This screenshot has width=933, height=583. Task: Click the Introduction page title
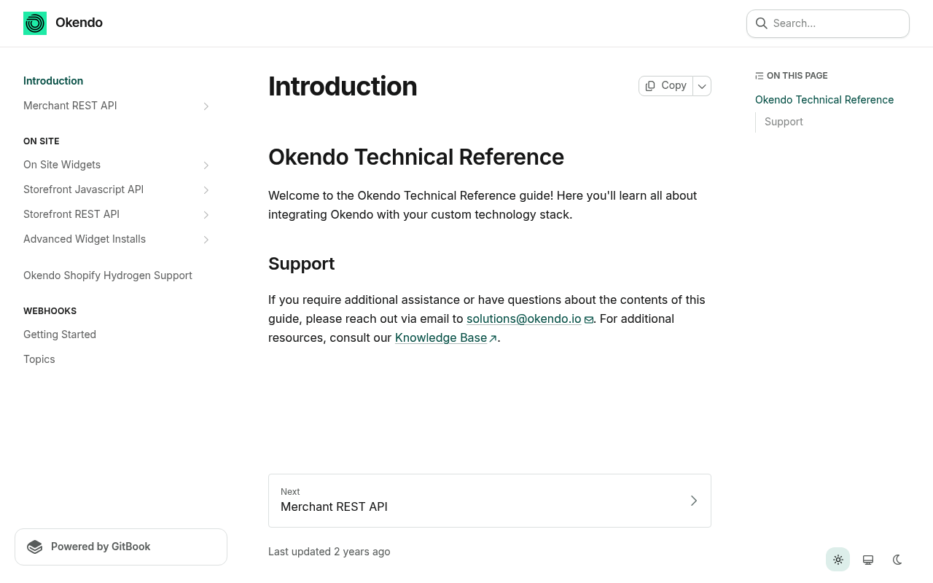point(343,86)
